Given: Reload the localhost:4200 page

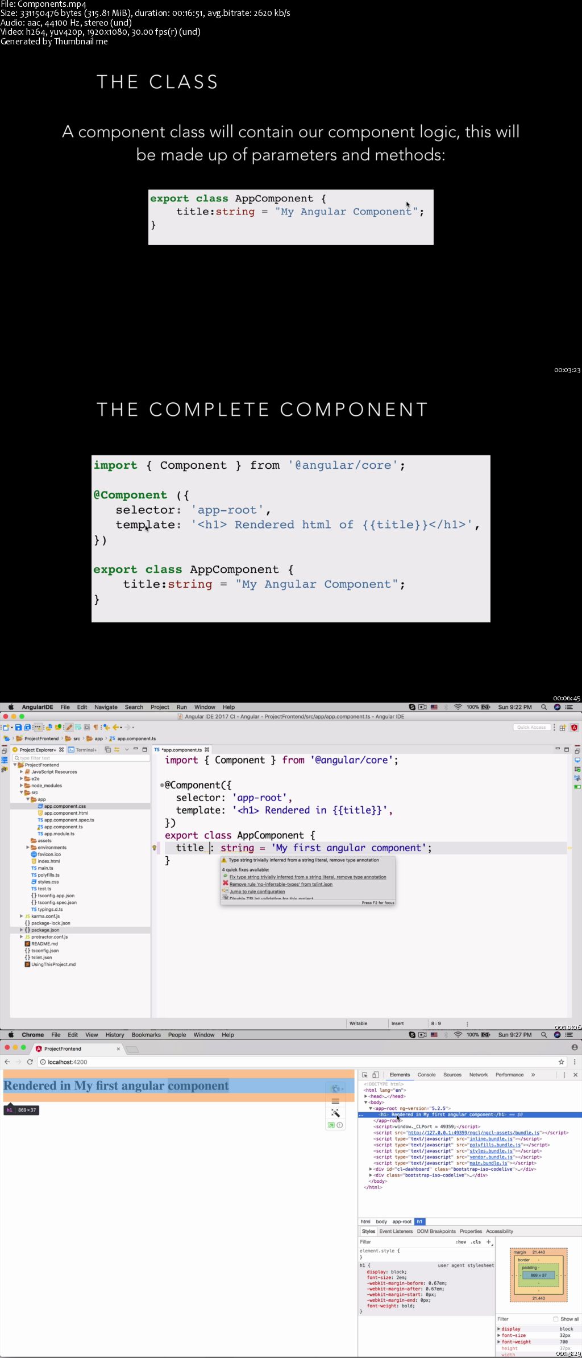Looking at the screenshot, I should tap(30, 1062).
